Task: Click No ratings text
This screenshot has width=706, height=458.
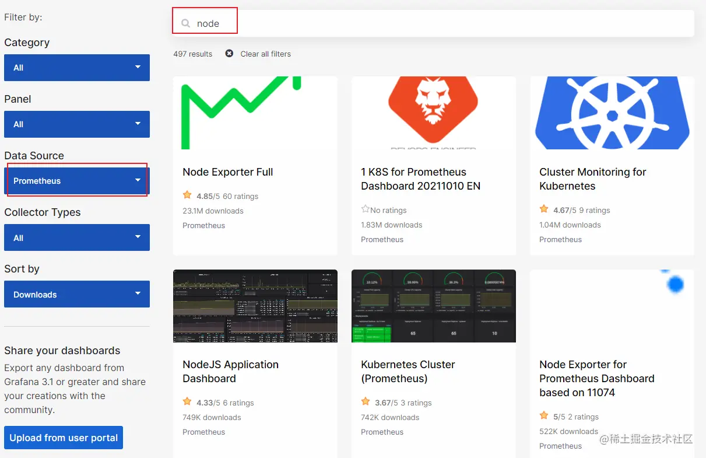Action: [388, 210]
